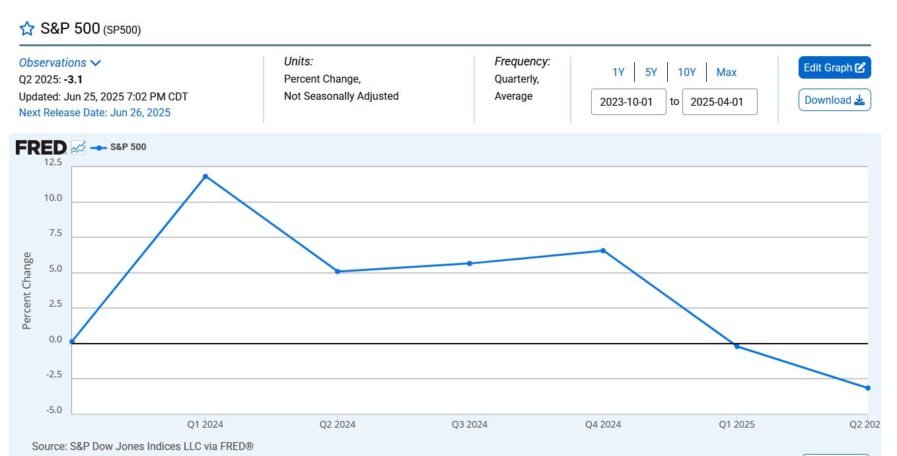Choose the 10Y time range
The width and height of the screenshot is (897, 456).
pos(687,72)
